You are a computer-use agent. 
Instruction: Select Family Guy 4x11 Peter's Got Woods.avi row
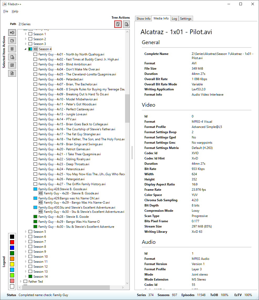pos(67,104)
